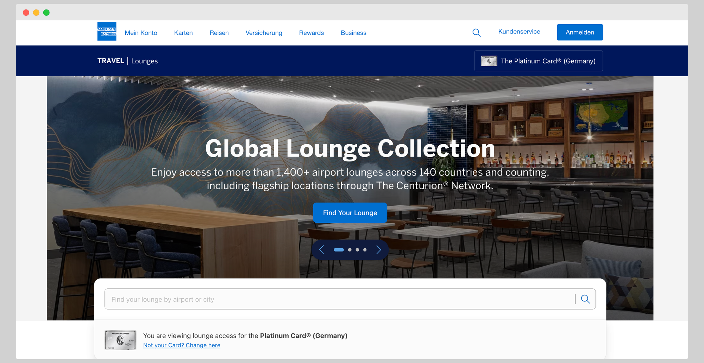
Task: Open the header search magnifier icon
Action: [x=476, y=33]
